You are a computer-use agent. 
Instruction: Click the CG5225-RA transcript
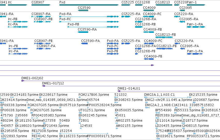(x=126, y=17)
